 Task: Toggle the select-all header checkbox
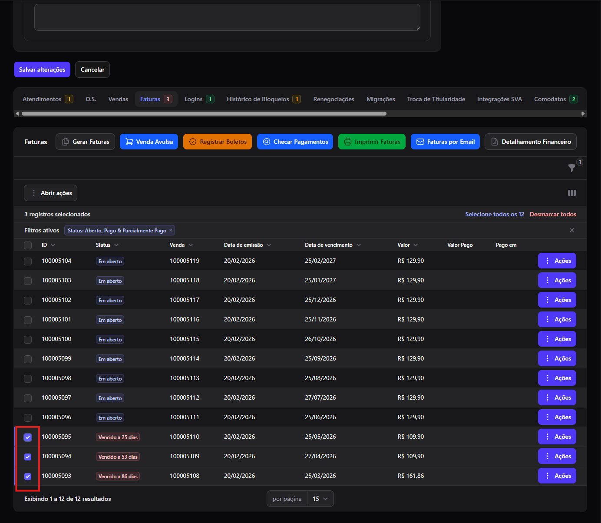tap(28, 245)
